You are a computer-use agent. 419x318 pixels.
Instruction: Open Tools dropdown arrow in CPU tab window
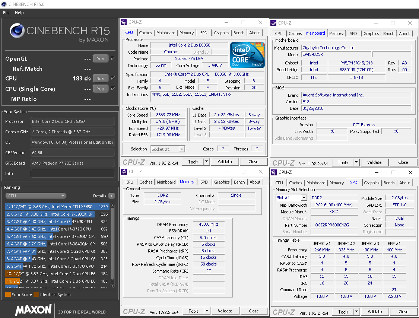[206, 162]
